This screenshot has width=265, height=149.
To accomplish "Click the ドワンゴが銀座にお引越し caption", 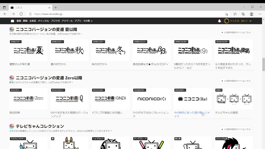I will pyautogui.click(x=107, y=113).
